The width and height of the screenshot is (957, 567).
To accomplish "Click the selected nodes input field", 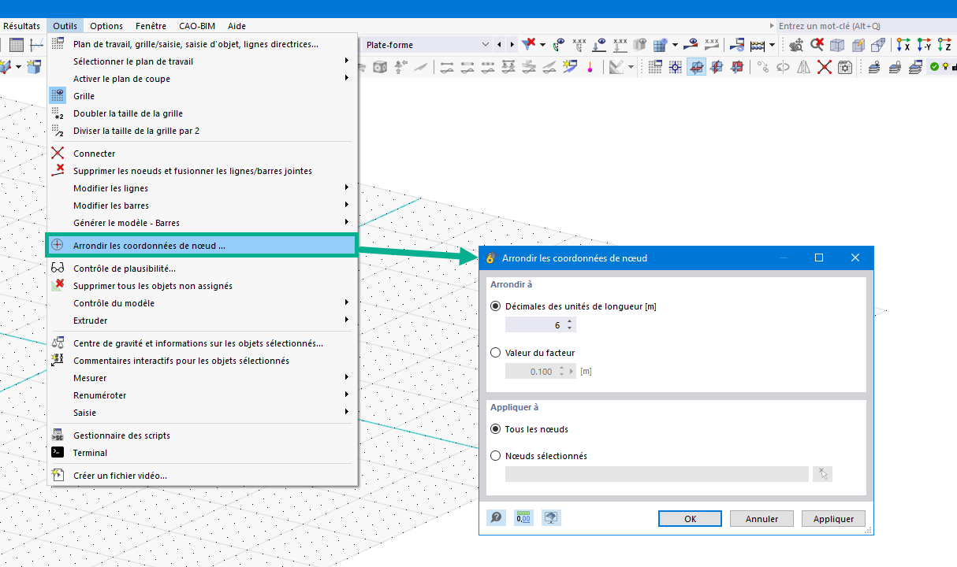I will click(x=657, y=473).
